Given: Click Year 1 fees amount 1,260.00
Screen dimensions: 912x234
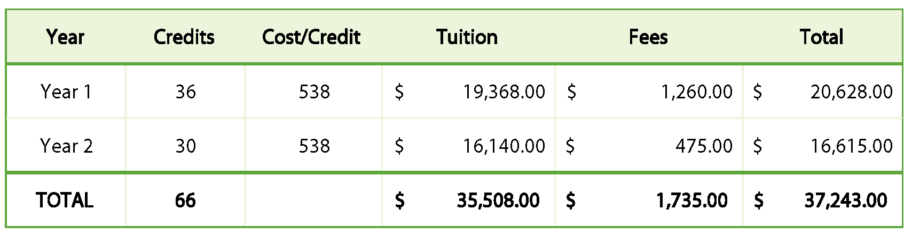Looking at the screenshot, I should point(696,92).
